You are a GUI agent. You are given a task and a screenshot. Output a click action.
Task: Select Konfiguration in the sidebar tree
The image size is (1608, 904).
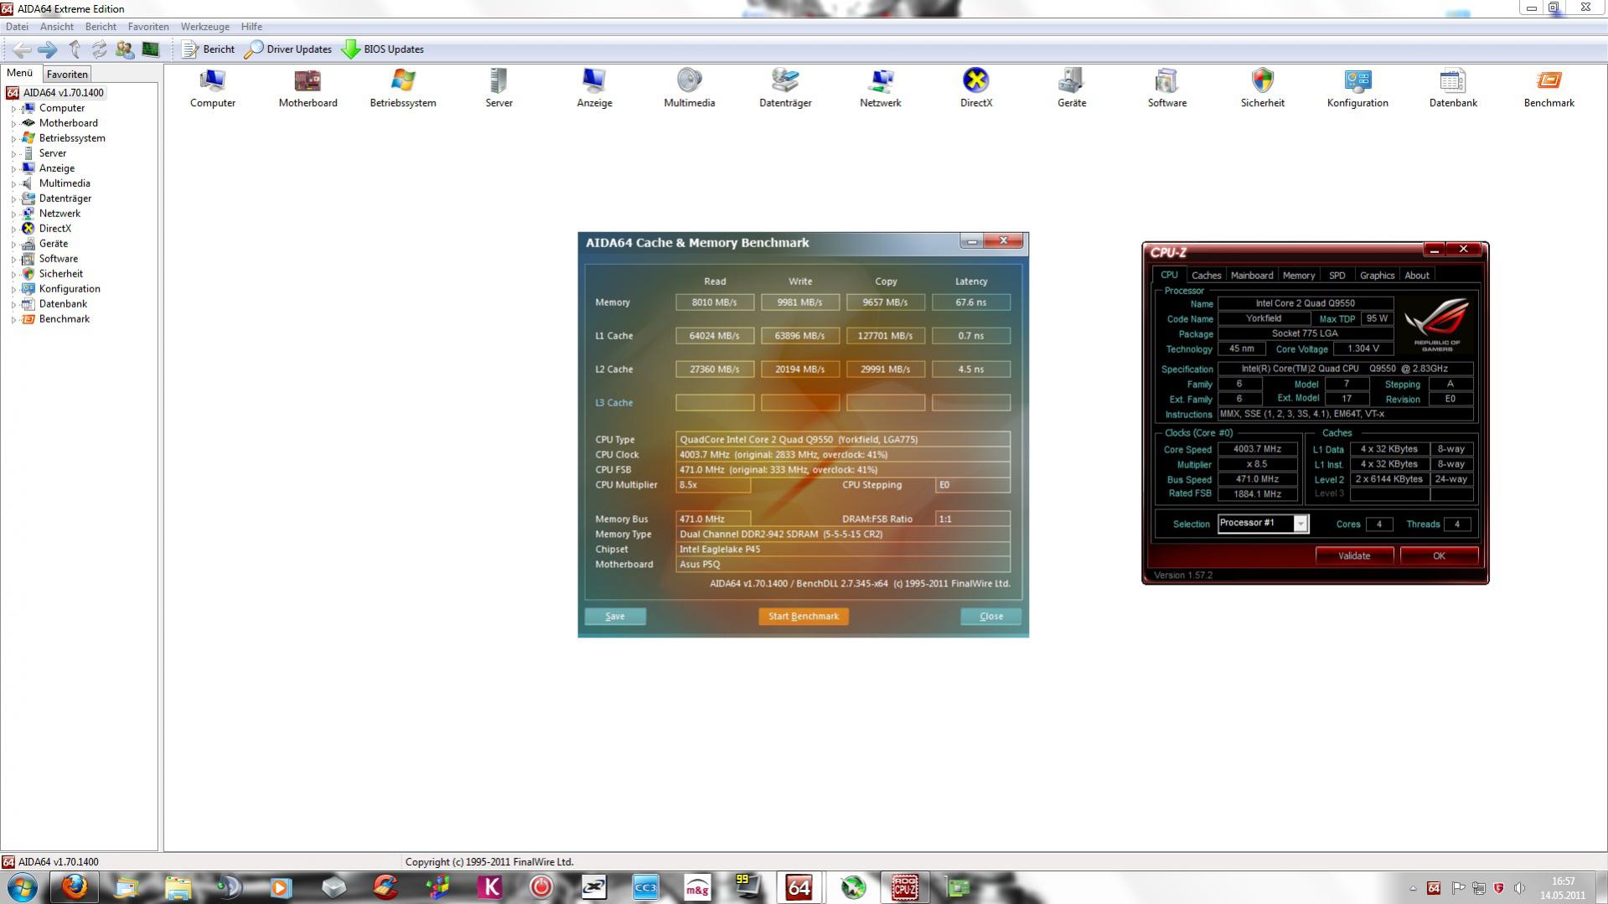tap(70, 289)
